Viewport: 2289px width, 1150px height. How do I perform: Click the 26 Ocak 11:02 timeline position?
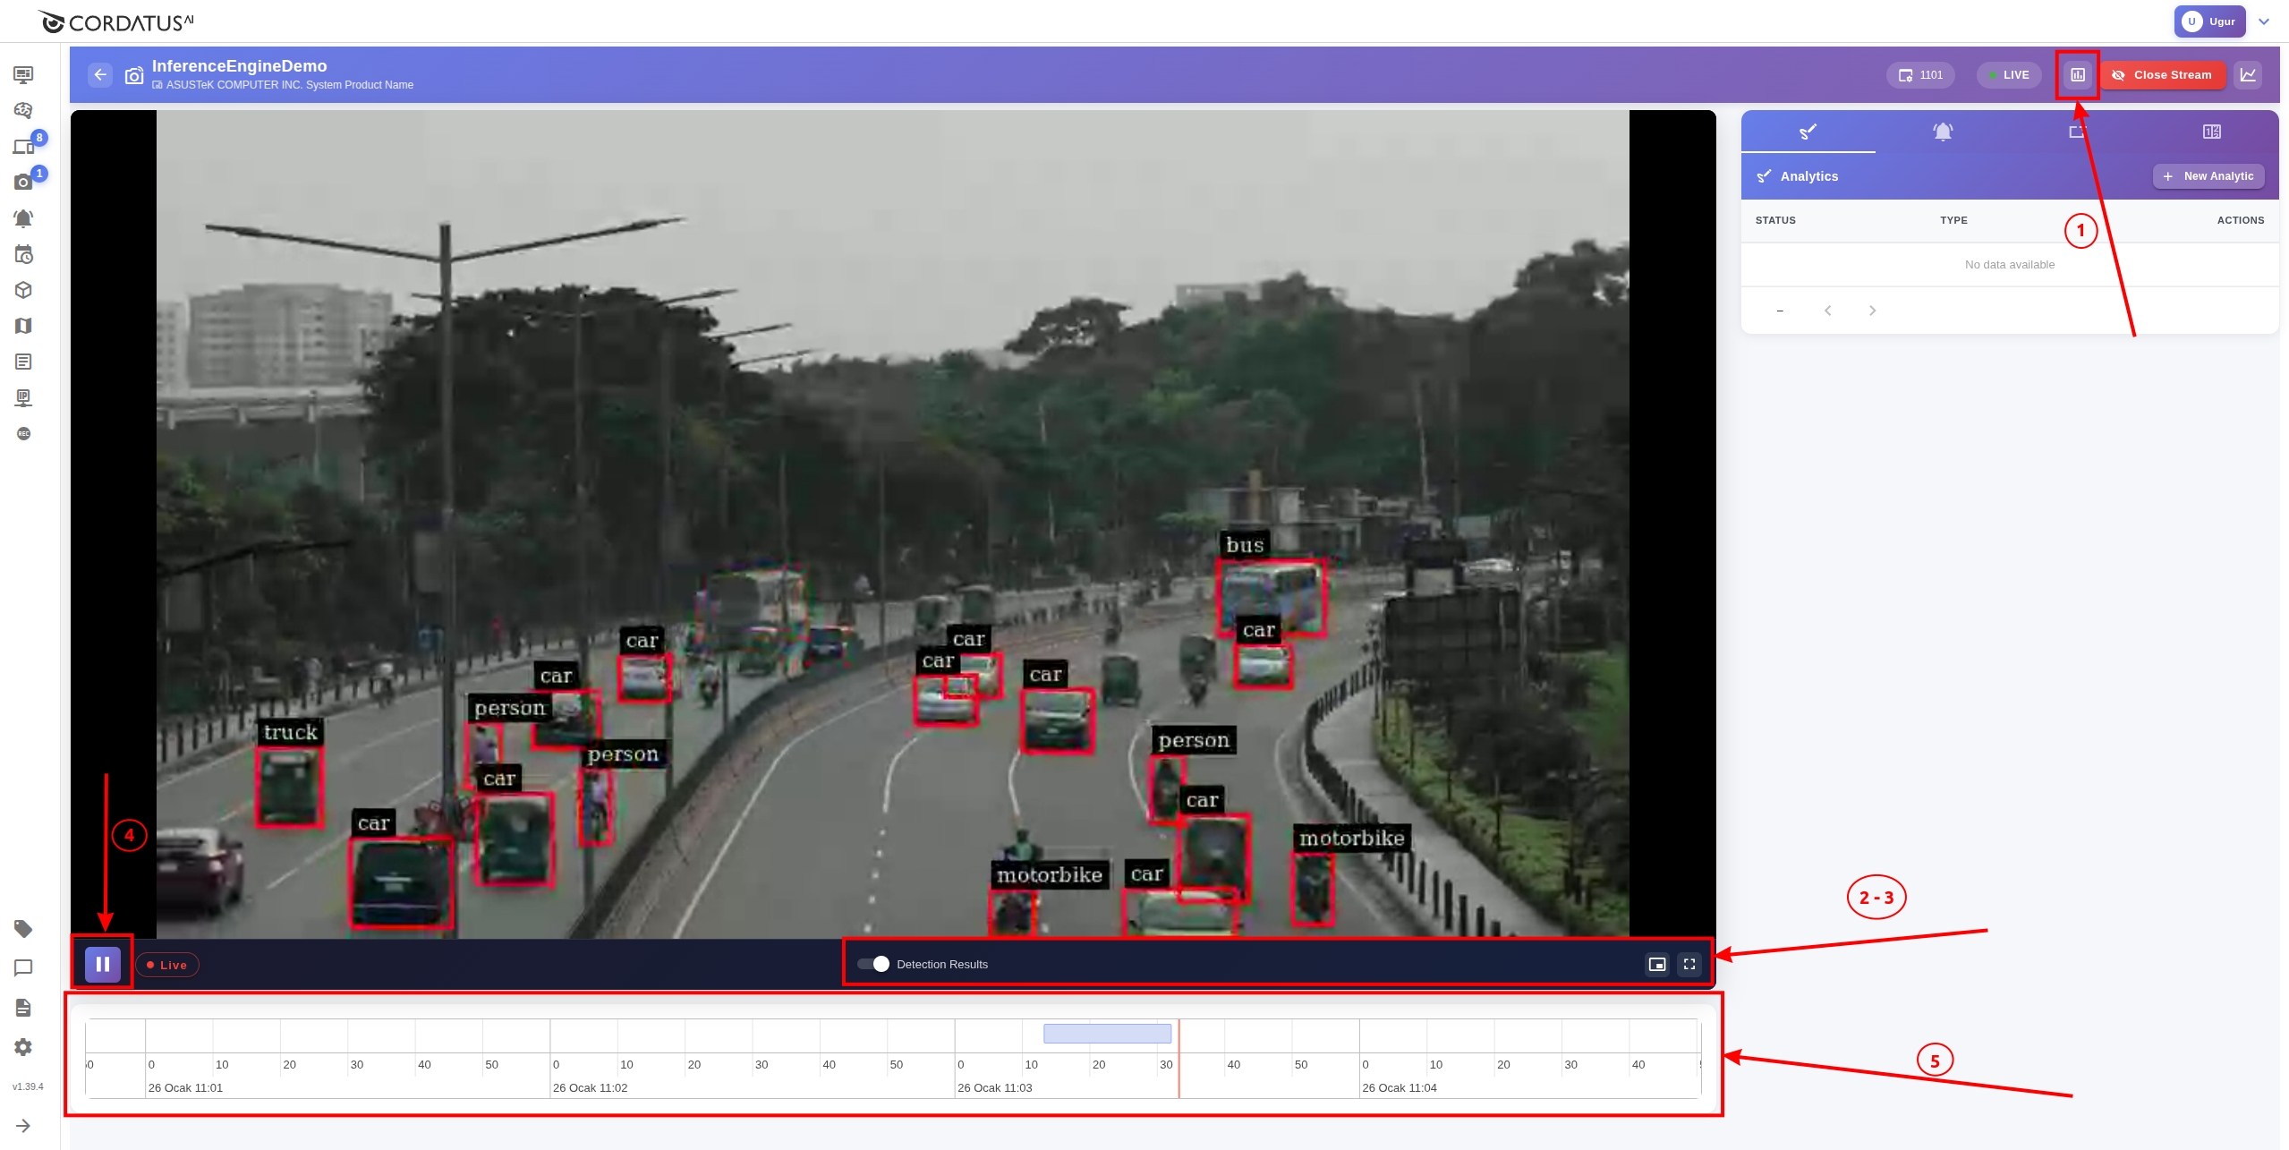coord(590,1087)
